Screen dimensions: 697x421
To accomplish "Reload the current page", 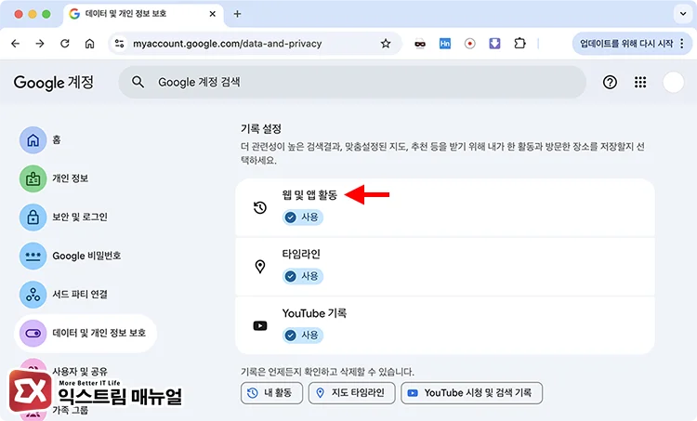I will coord(65,44).
